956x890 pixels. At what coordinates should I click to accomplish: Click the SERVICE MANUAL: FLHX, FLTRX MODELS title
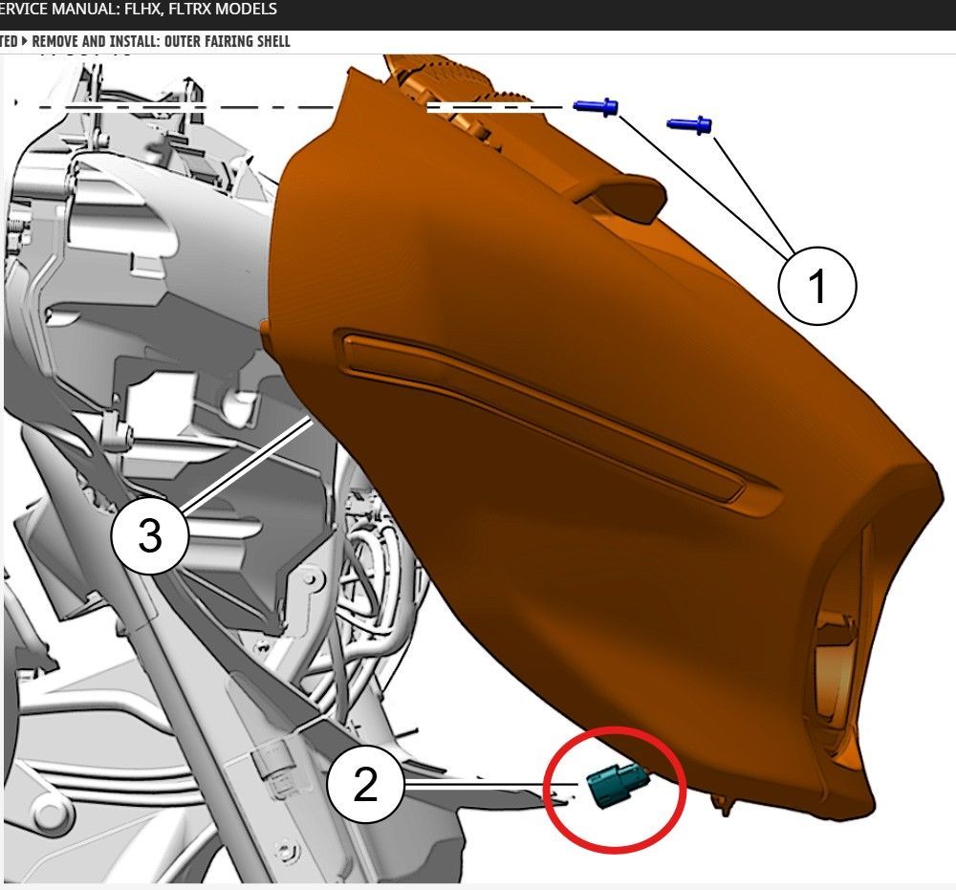139,11
